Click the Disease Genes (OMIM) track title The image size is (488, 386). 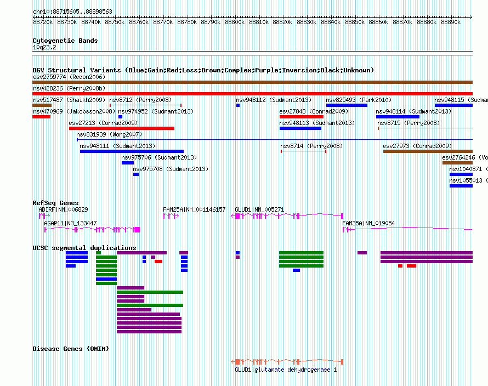pyautogui.click(x=71, y=349)
